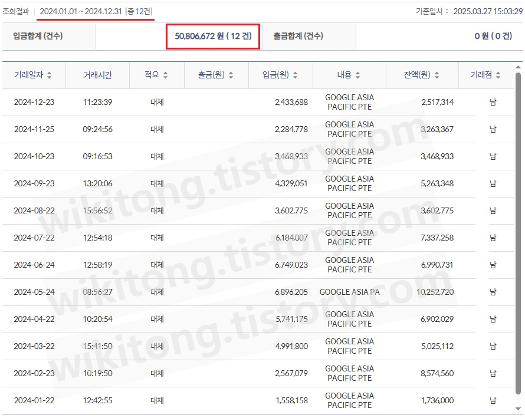This screenshot has height=418, width=525.
Task: Click the sort icon on 거래일자 column
Action: click(x=48, y=75)
